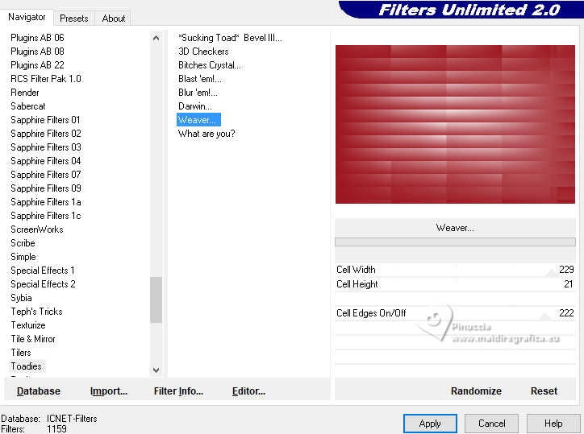Open Sapphire Filters 07 category
This screenshot has height=434, width=584.
click(46, 175)
